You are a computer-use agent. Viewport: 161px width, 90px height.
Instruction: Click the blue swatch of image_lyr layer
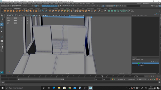click(x=139, y=65)
